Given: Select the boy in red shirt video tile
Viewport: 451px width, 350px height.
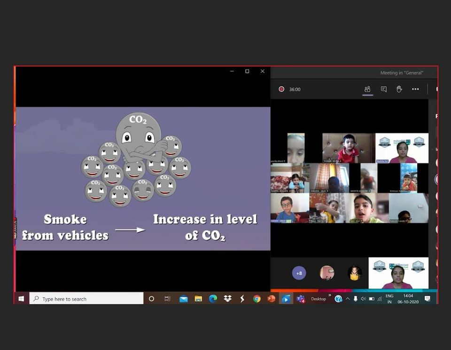Looking at the screenshot, I should pyautogui.click(x=348, y=148).
